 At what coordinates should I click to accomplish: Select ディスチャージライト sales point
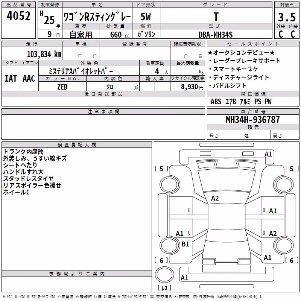(239, 77)
